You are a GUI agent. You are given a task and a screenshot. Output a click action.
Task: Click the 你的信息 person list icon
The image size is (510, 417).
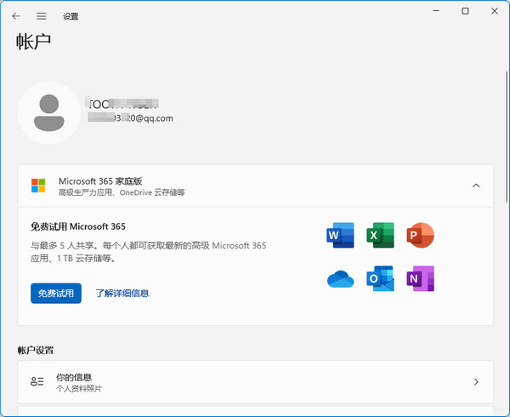[x=37, y=381]
